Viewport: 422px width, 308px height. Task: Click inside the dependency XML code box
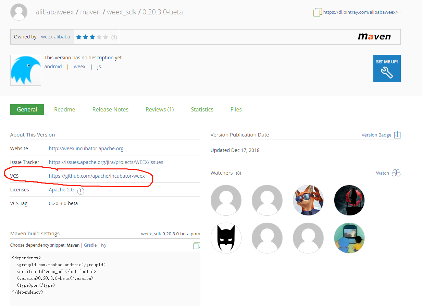tap(105, 279)
